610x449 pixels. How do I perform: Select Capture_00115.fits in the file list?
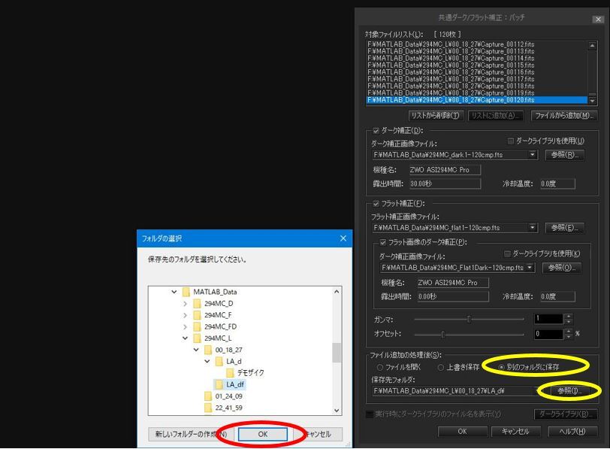pos(476,65)
